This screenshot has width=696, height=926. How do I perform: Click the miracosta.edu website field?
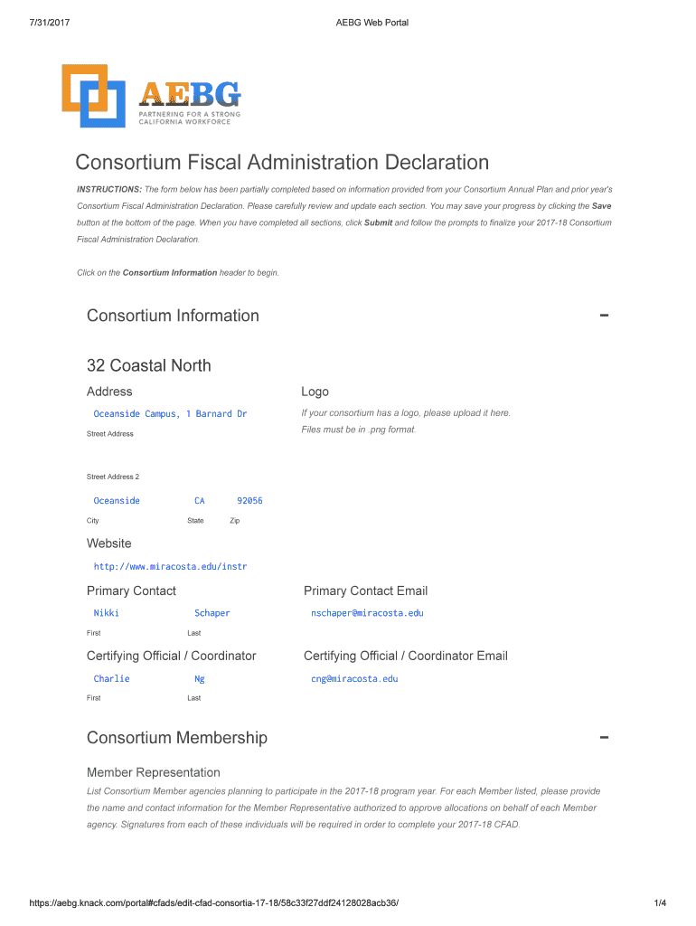coord(170,566)
